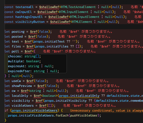Click pushVisibleUser callback argument
This screenshot has height=123, width=143.
click(84, 116)
